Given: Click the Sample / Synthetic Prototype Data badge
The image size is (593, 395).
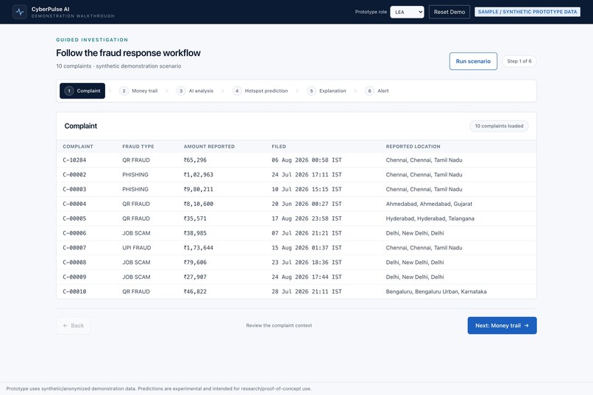Looking at the screenshot, I should (x=528, y=12).
